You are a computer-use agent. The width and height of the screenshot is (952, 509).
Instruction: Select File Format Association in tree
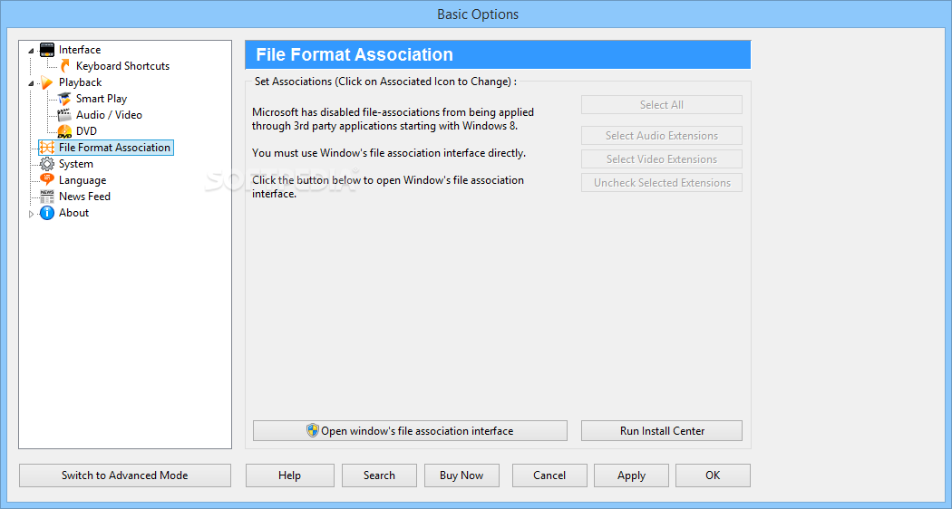click(114, 148)
